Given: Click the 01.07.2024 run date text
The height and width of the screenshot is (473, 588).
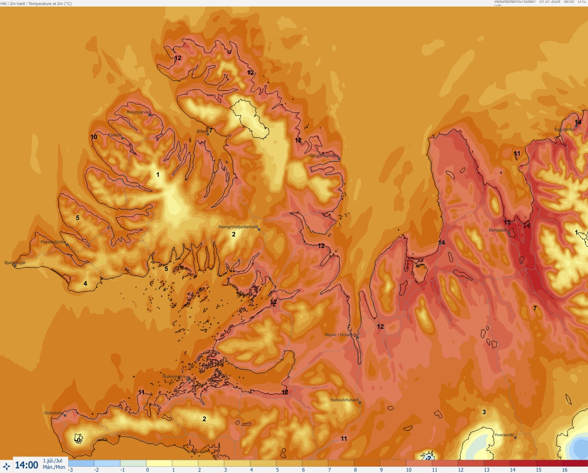Looking at the screenshot, I should pos(549,2).
